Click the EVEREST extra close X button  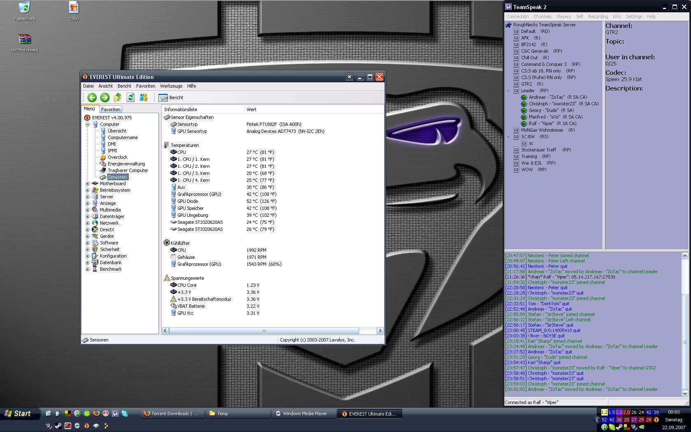coord(349,77)
